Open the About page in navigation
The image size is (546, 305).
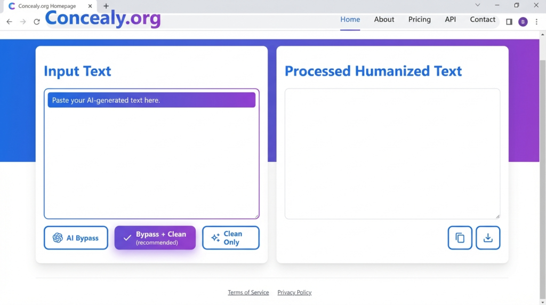point(384,20)
